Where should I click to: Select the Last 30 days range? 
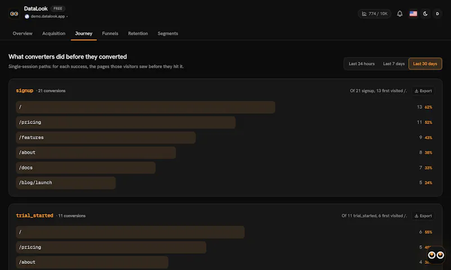[x=425, y=64]
